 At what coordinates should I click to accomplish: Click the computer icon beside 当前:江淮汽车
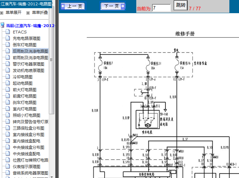coord(2,25)
